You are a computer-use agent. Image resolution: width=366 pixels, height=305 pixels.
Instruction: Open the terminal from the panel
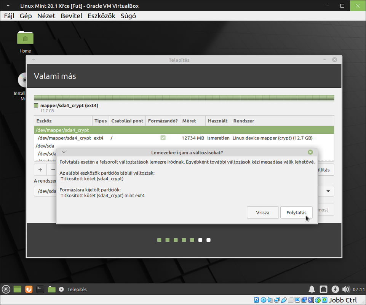coord(40,289)
